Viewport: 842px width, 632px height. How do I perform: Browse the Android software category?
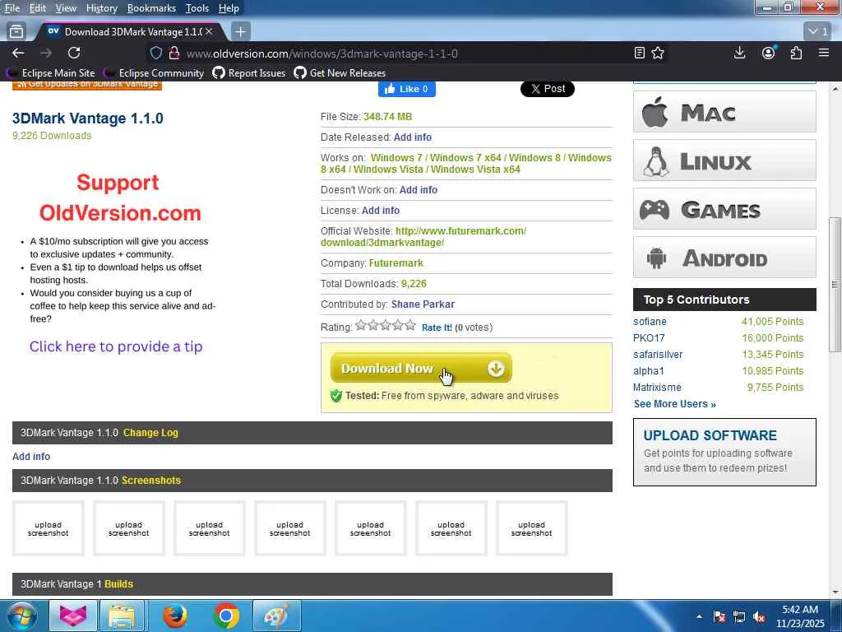coord(724,258)
